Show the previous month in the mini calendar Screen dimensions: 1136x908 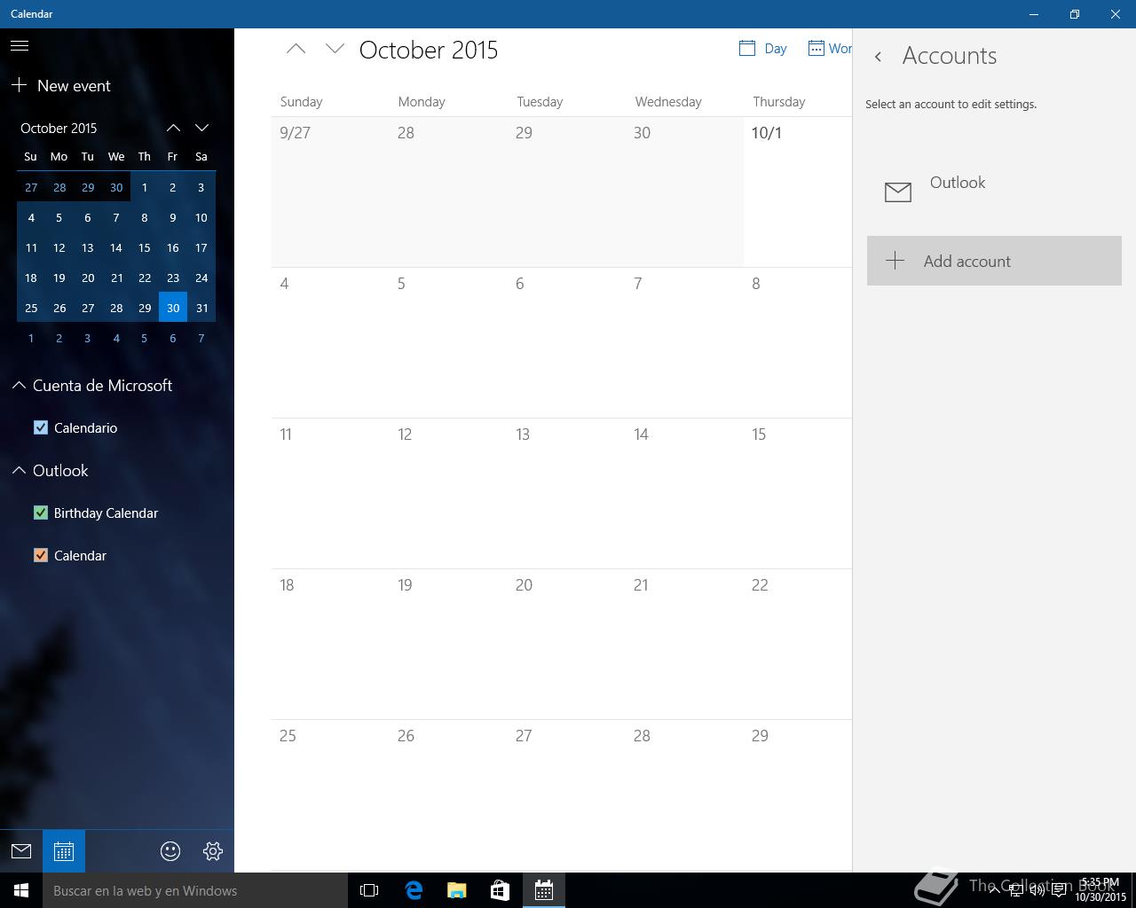pos(173,128)
